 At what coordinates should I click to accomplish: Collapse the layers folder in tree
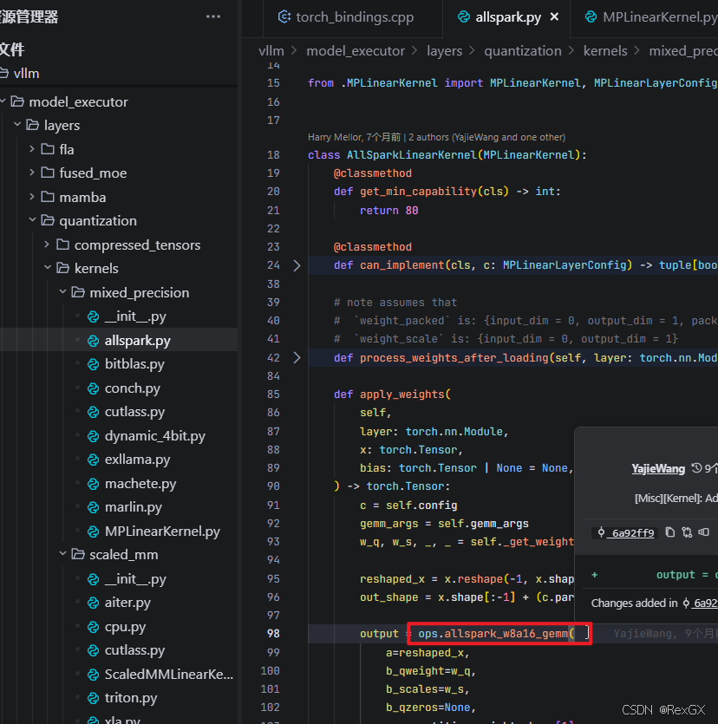point(17,125)
